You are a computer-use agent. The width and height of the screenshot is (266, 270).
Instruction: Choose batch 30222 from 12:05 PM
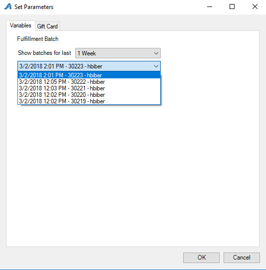(x=89, y=82)
